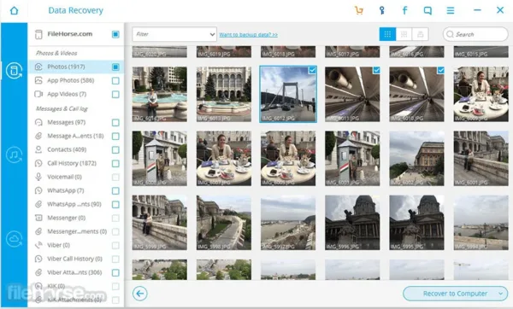
Task: Open Viber Call History (0) category
Action: 74,259
